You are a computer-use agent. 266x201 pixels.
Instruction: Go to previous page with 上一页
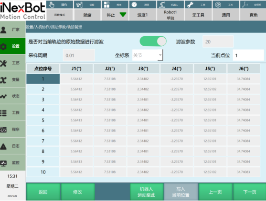215,192
